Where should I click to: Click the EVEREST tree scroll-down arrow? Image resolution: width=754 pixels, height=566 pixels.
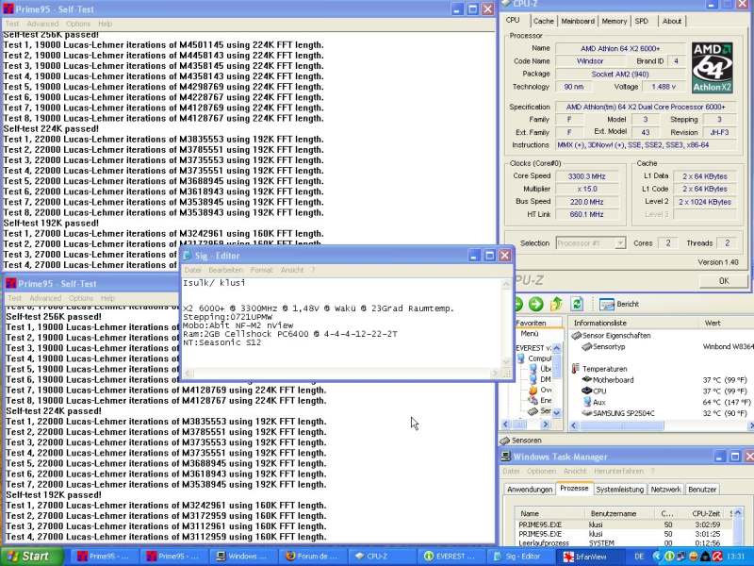click(x=557, y=412)
